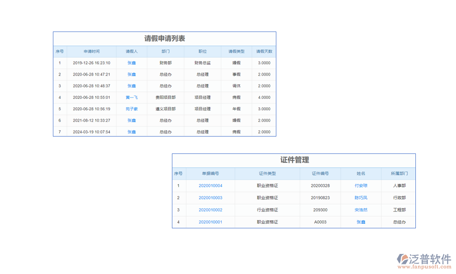Click the 请假天数 column header

264,52
